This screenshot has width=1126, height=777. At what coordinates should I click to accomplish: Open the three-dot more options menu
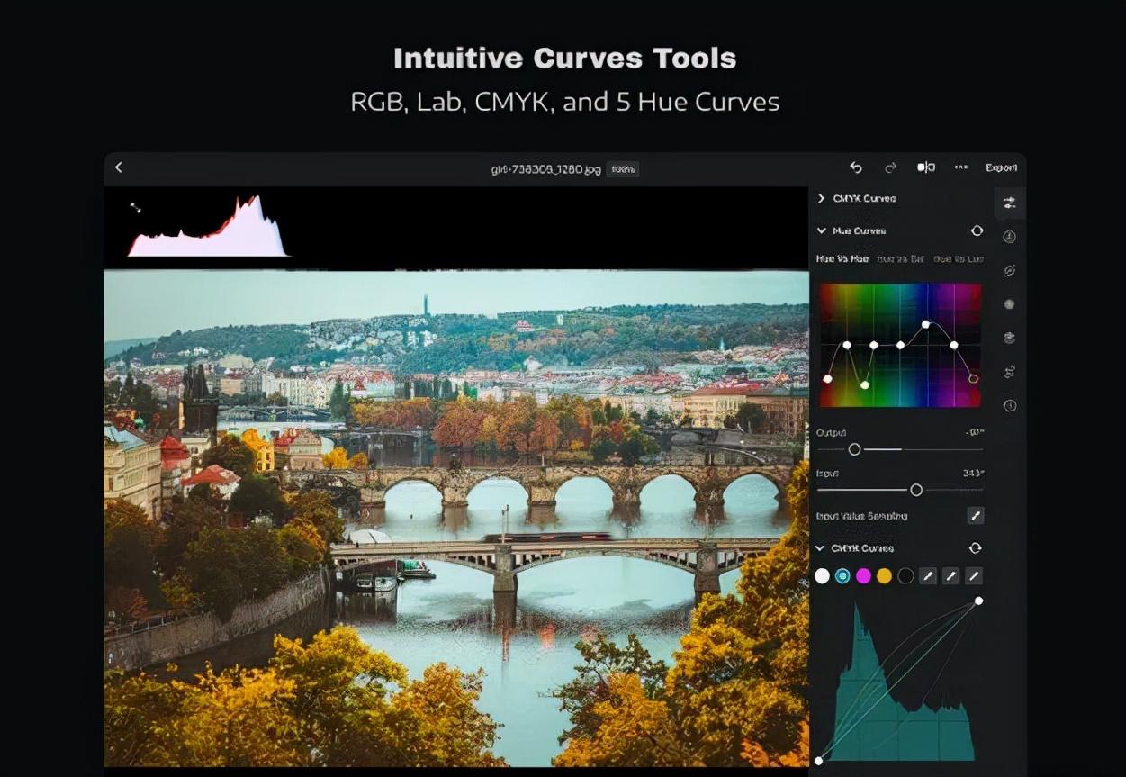961,167
